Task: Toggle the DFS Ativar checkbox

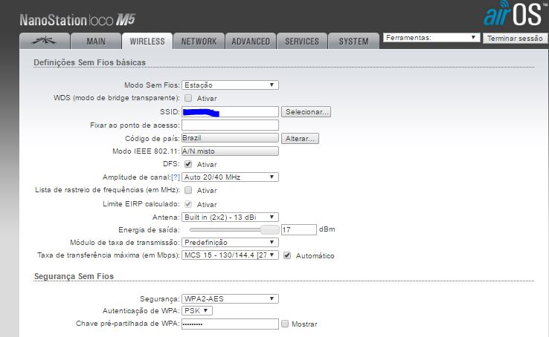Action: pos(188,164)
